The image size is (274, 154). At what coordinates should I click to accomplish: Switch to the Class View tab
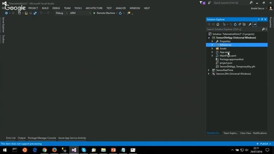245,133
